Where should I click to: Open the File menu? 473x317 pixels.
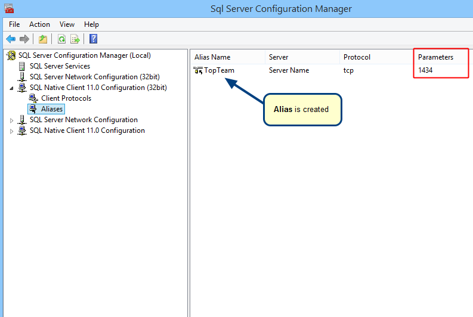point(14,24)
